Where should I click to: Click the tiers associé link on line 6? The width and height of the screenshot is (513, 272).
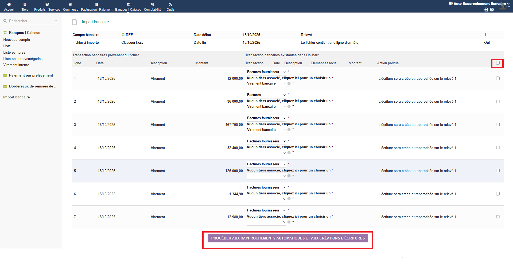point(289,193)
